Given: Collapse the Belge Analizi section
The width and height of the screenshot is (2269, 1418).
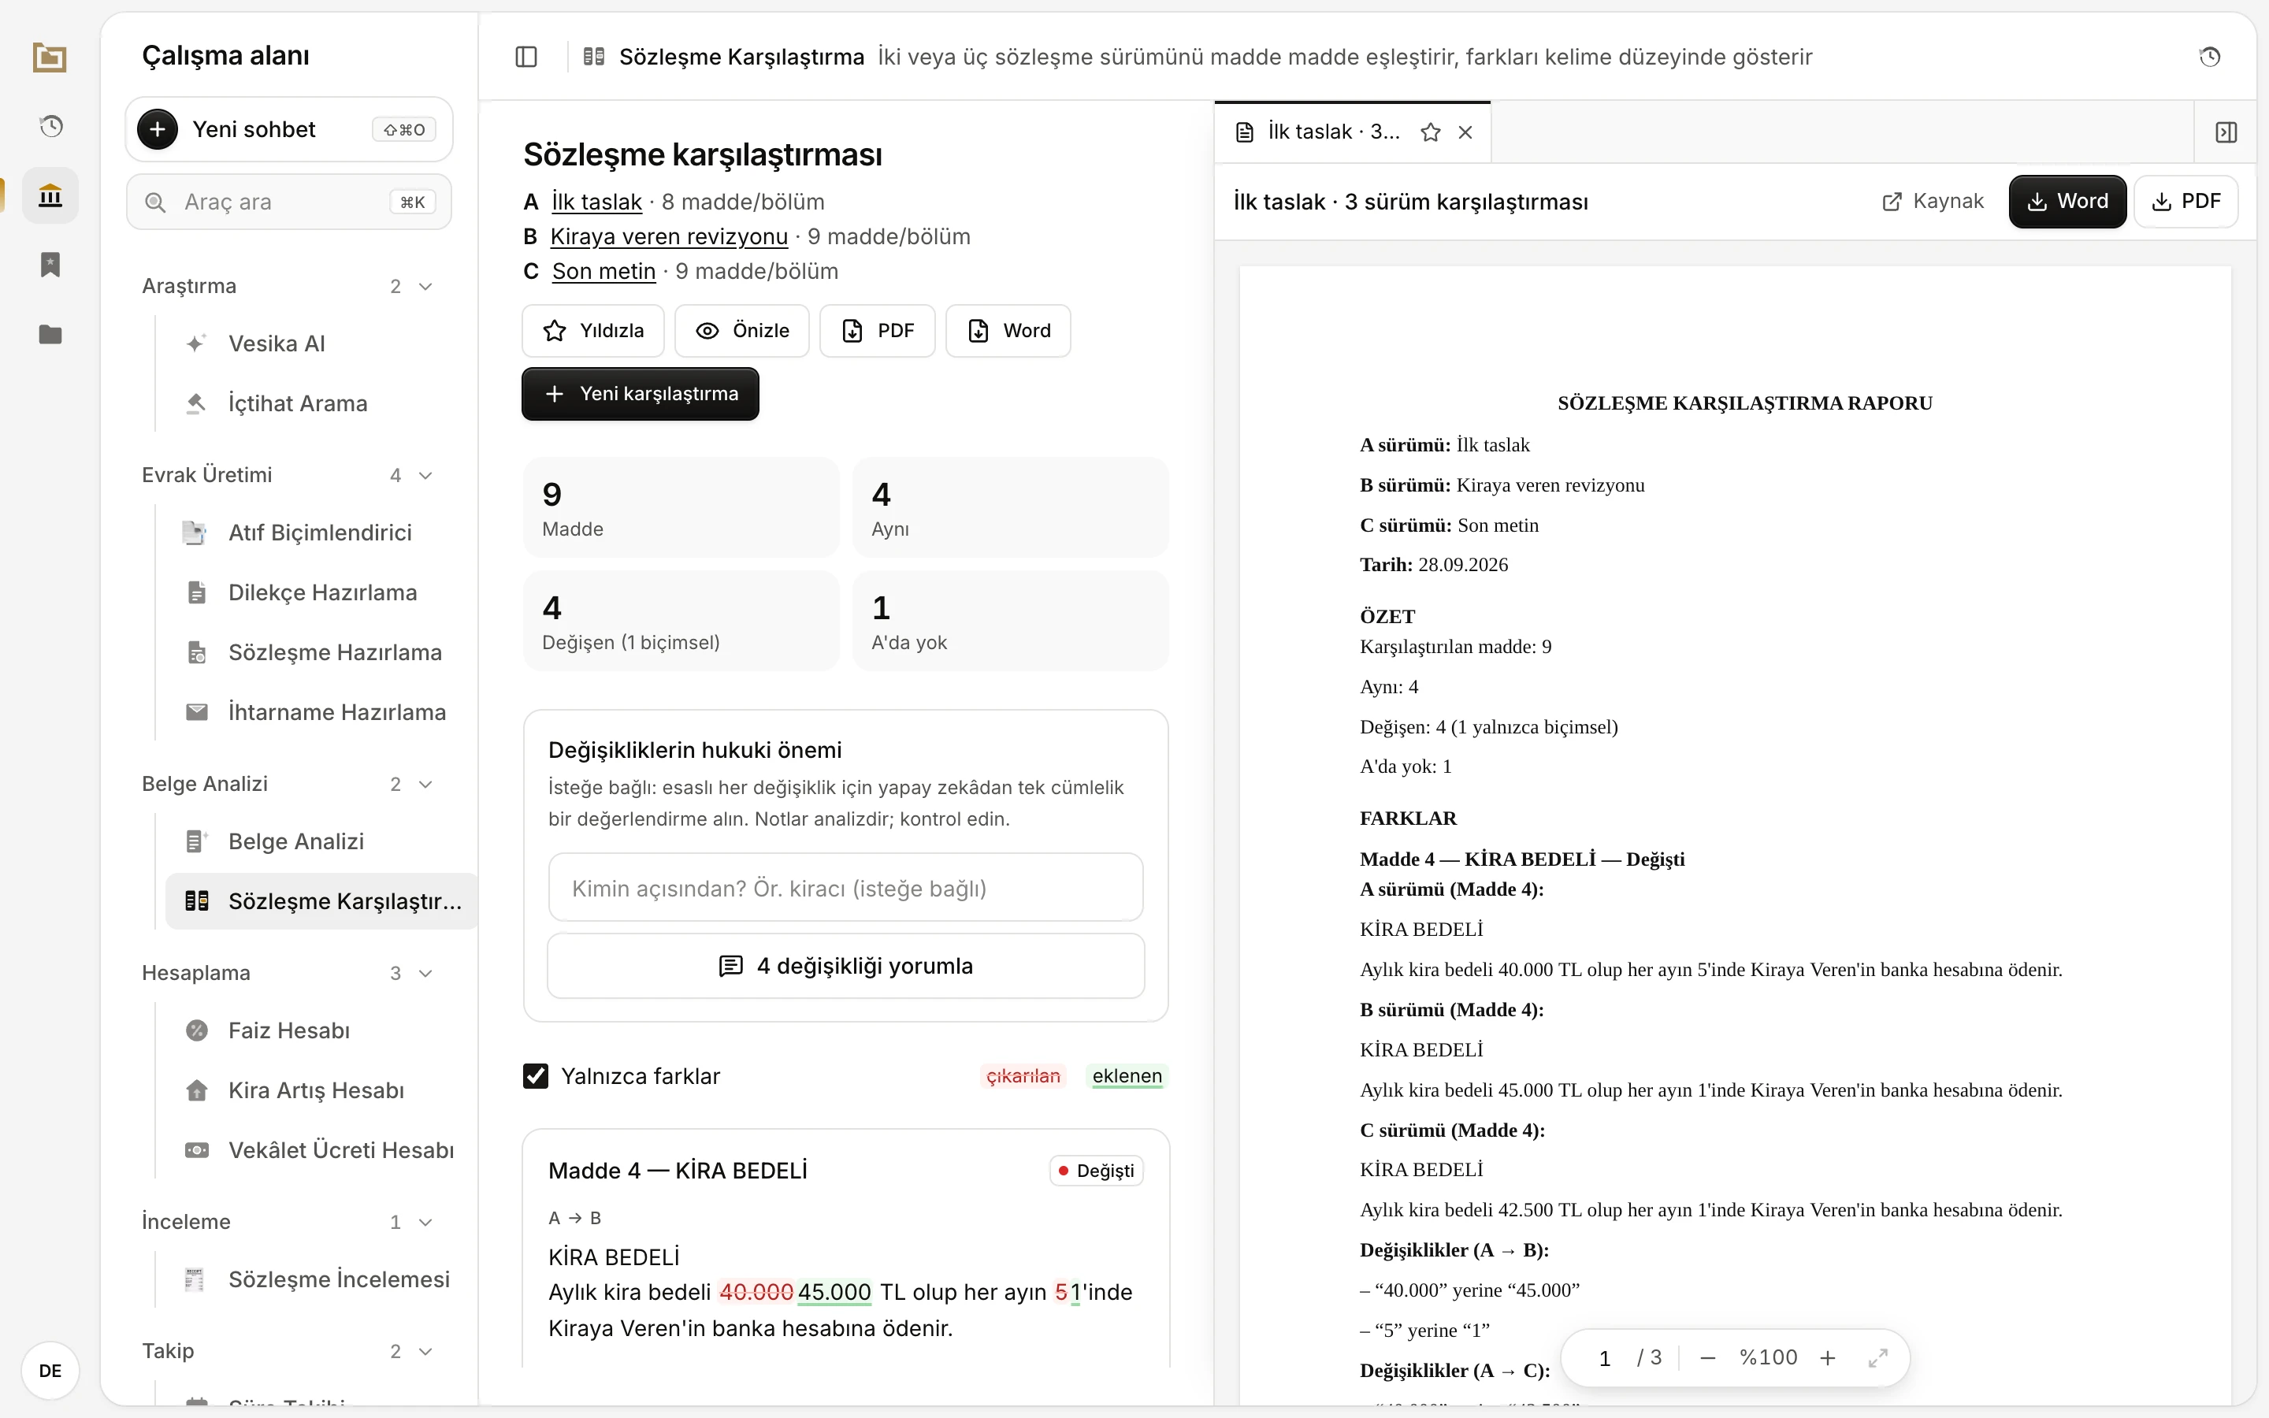Looking at the screenshot, I should pyautogui.click(x=425, y=784).
